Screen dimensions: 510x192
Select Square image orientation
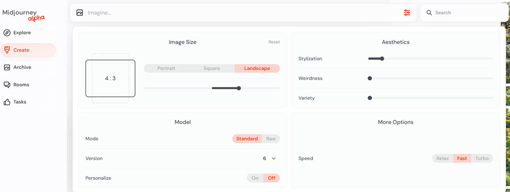[212, 68]
